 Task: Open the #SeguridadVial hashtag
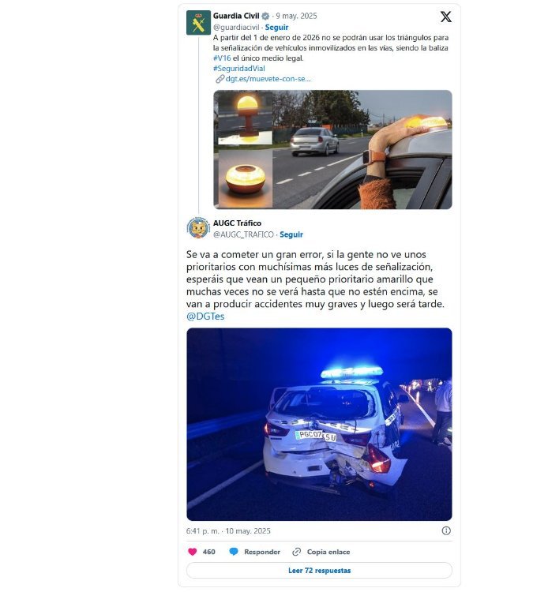(x=238, y=69)
